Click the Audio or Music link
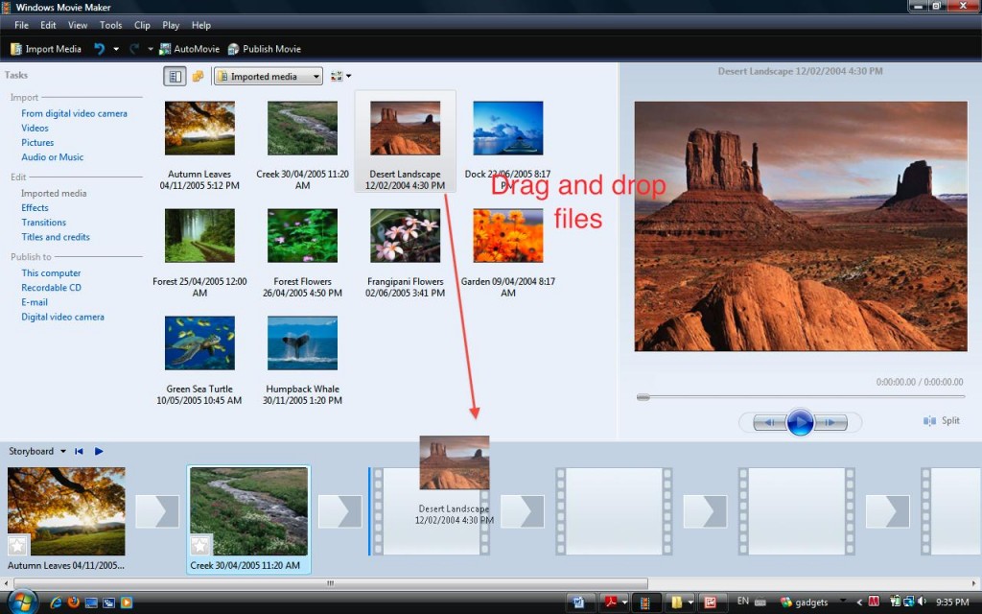982x614 pixels. [52, 157]
